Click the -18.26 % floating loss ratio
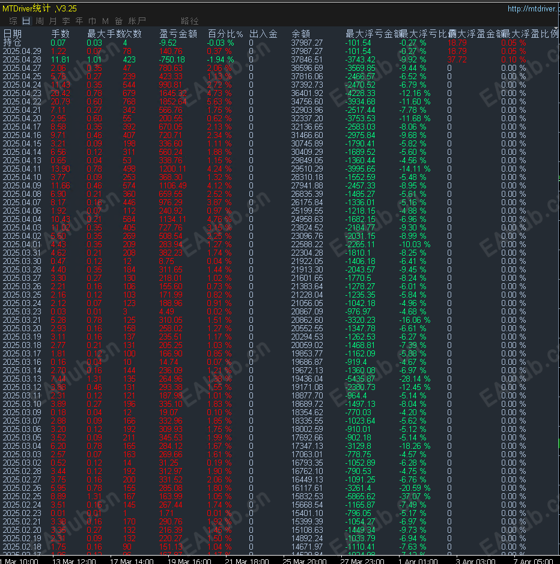 pyautogui.click(x=415, y=446)
